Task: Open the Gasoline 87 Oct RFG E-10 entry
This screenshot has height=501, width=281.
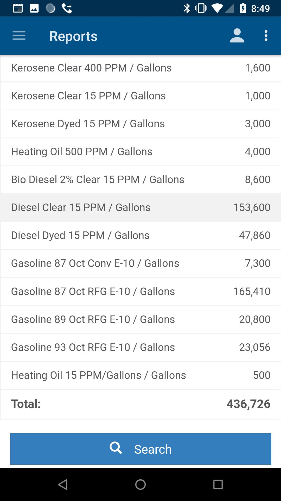Action: (x=140, y=292)
